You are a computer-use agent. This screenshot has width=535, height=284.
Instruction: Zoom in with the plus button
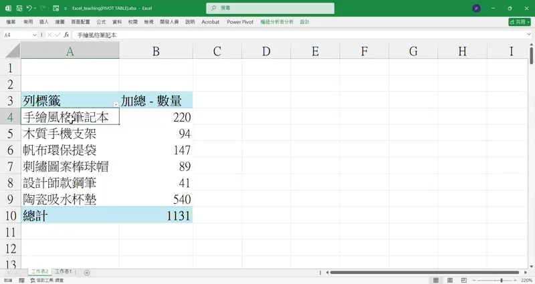(515, 280)
